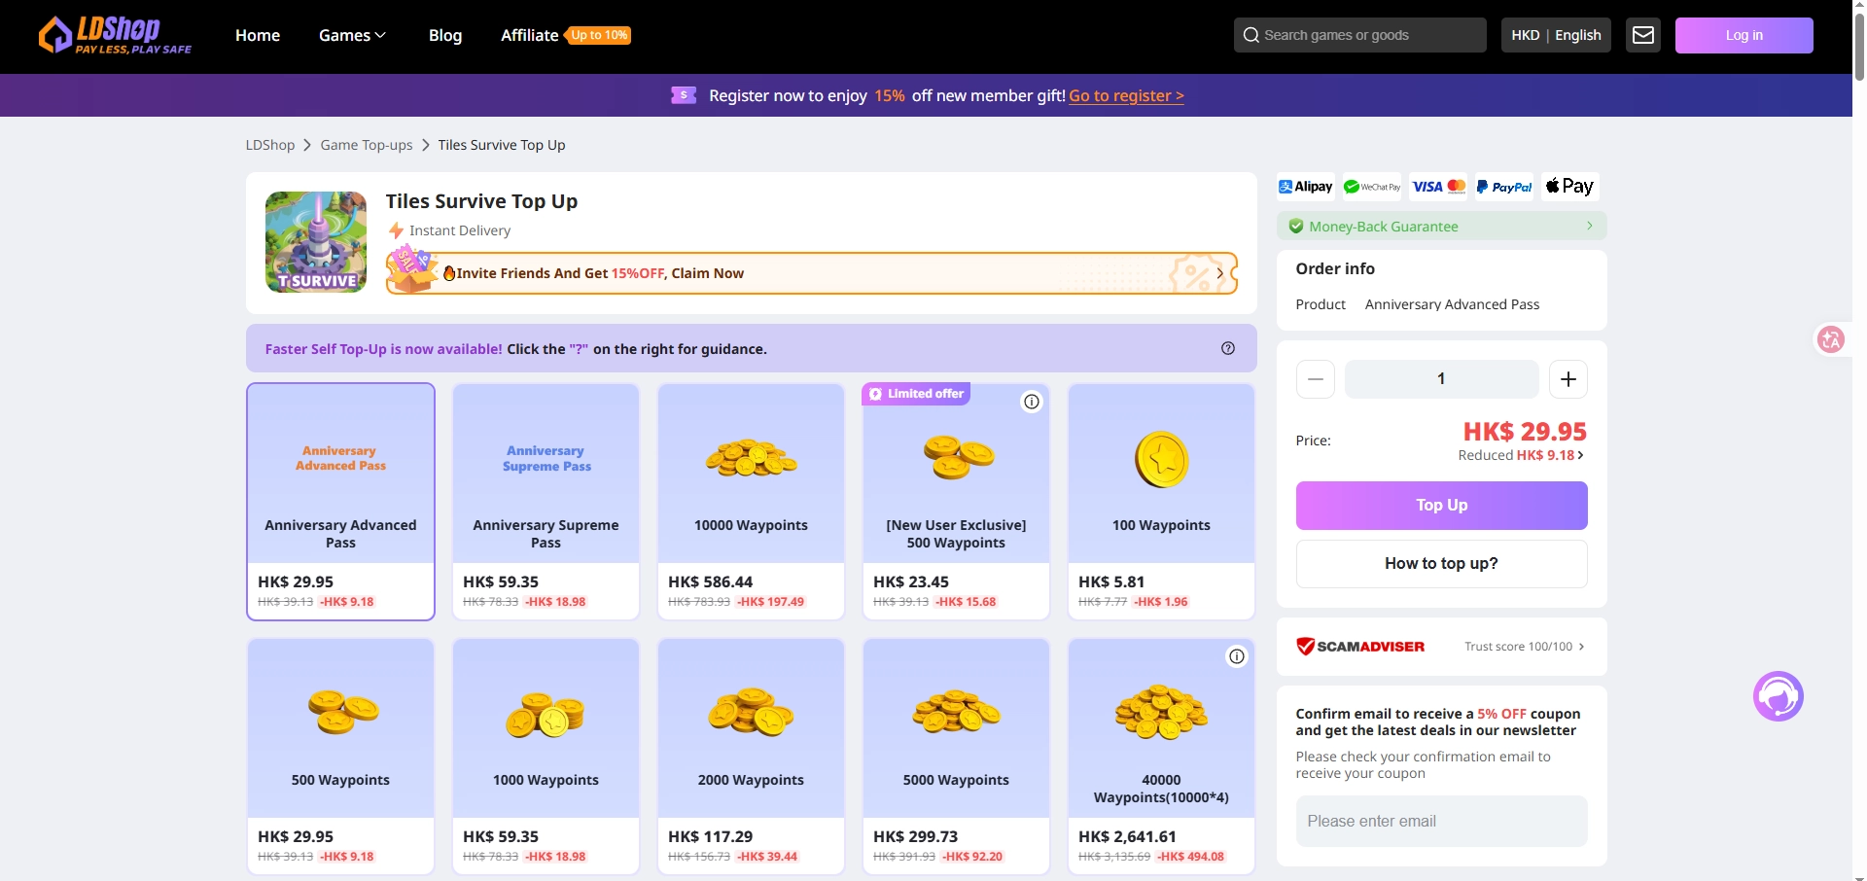The width and height of the screenshot is (1867, 881).
Task: Click the VISA Mastercard payment icon
Action: (x=1438, y=187)
